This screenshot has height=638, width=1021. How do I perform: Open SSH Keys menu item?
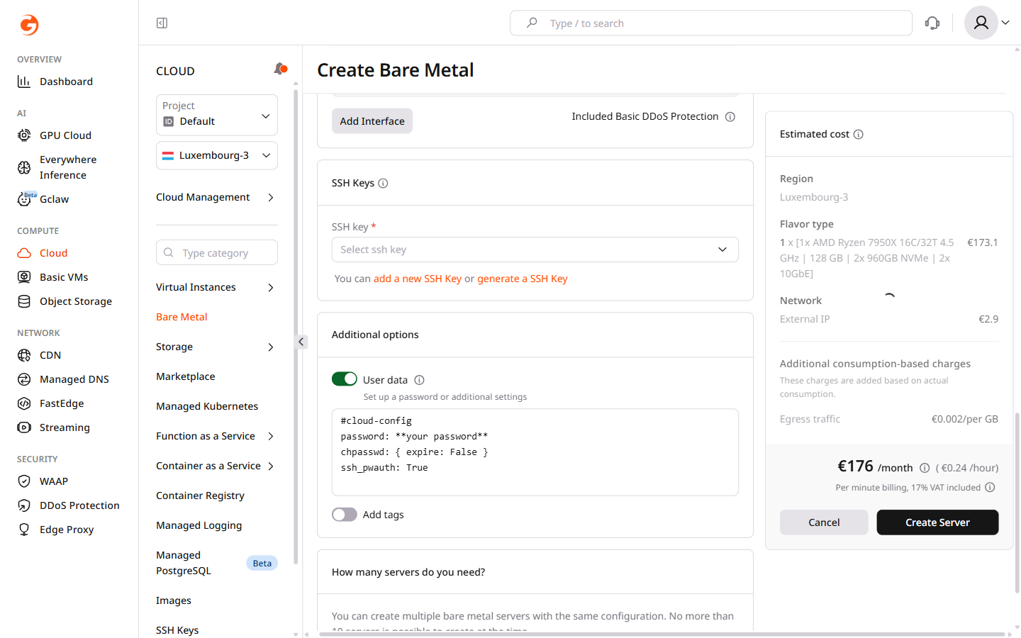click(x=177, y=630)
